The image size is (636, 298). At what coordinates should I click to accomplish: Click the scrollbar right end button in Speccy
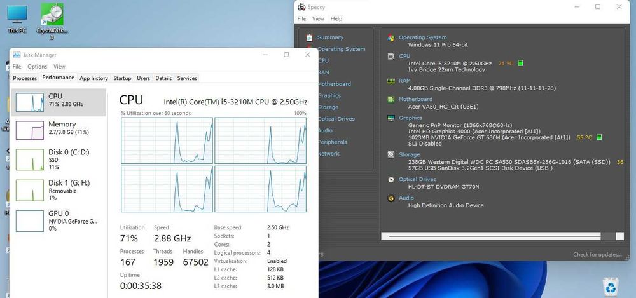coord(619,236)
